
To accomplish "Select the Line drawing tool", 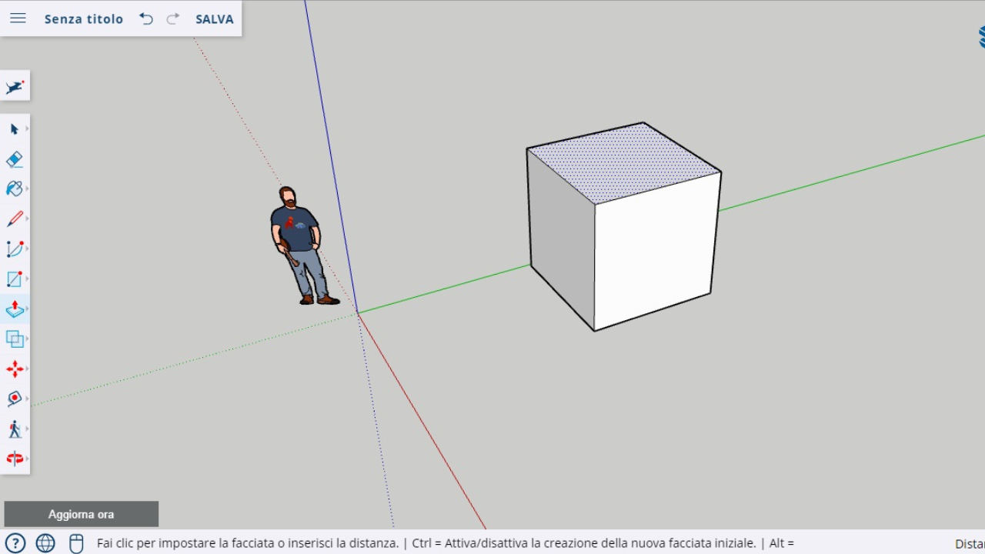I will (15, 219).
